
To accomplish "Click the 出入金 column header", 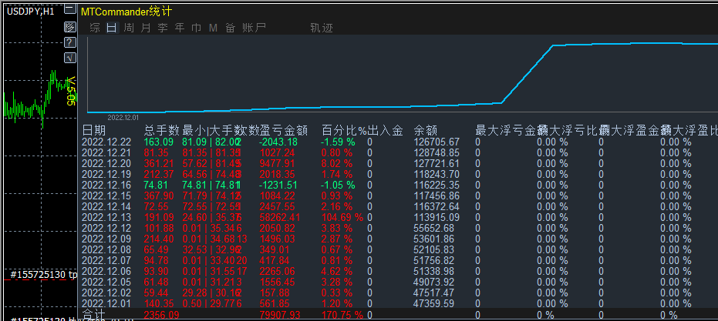I will pyautogui.click(x=385, y=130).
